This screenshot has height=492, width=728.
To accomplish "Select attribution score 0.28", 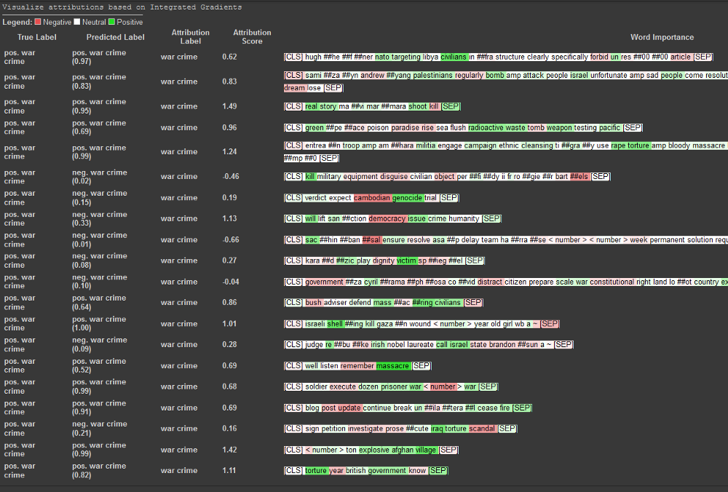I will point(229,344).
